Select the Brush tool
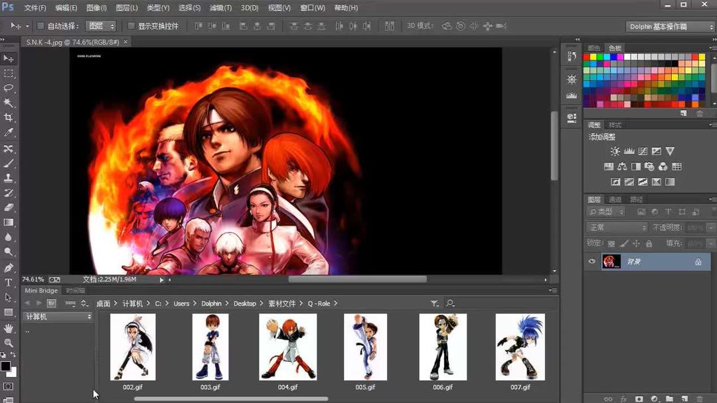Screen dimensions: 717x403 click(9, 164)
